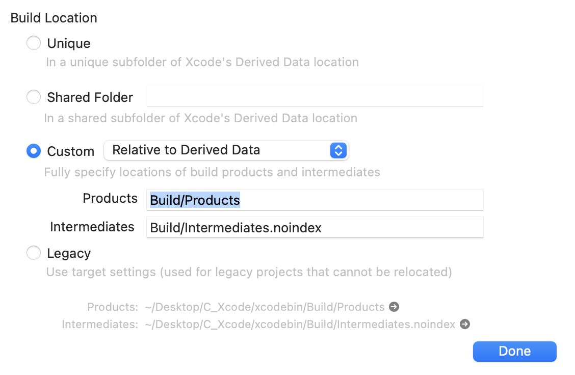
Task: Click the blue chevron arrows on the popup
Action: click(x=338, y=150)
